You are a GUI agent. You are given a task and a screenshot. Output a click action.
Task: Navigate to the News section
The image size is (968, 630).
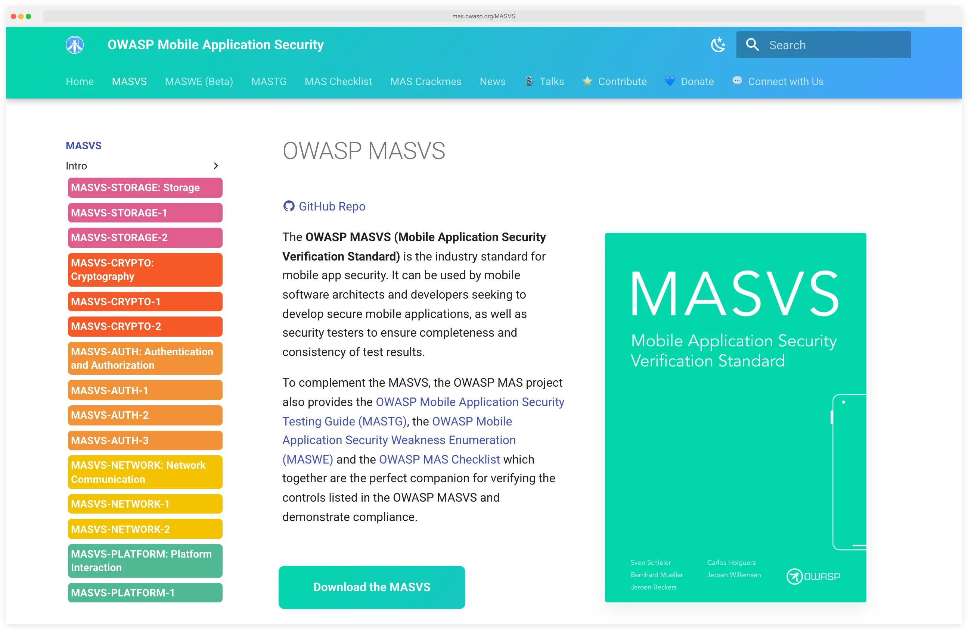tap(493, 81)
